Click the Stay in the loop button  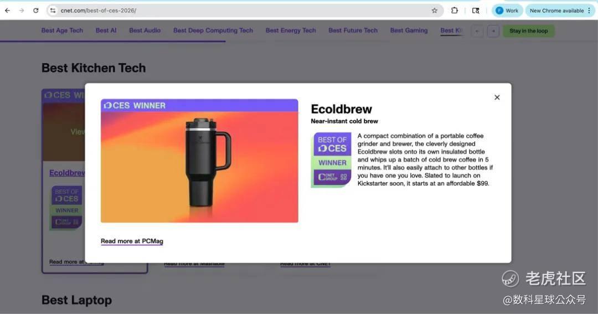point(529,31)
